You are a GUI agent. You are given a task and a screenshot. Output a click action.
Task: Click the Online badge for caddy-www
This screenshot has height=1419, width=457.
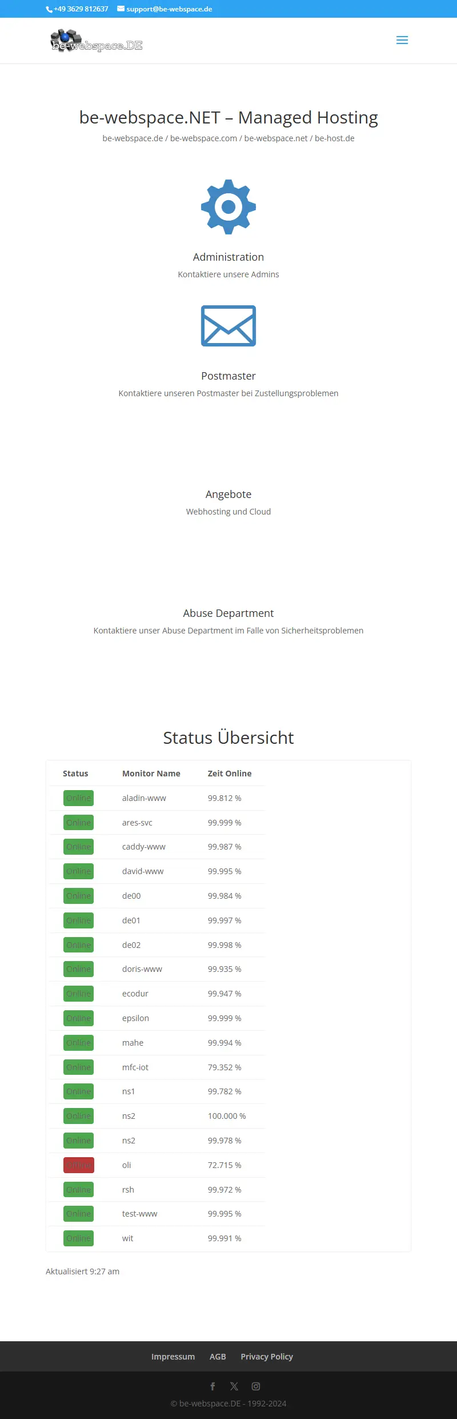tap(78, 847)
